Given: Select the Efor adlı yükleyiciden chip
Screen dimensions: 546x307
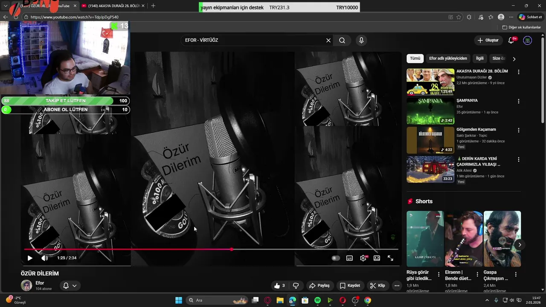Looking at the screenshot, I should tap(448, 58).
